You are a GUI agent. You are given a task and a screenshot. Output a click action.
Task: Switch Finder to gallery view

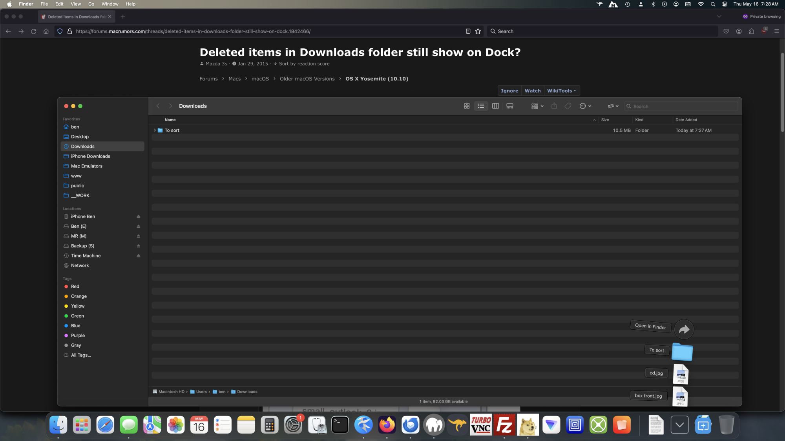[510, 106]
